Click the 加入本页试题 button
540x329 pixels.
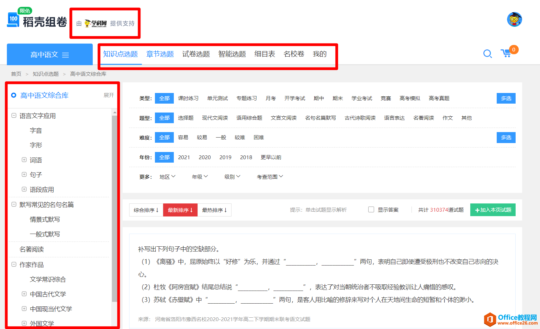[x=493, y=210]
